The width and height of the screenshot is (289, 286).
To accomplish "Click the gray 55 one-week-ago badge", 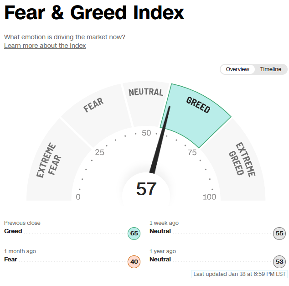I will click(279, 233).
